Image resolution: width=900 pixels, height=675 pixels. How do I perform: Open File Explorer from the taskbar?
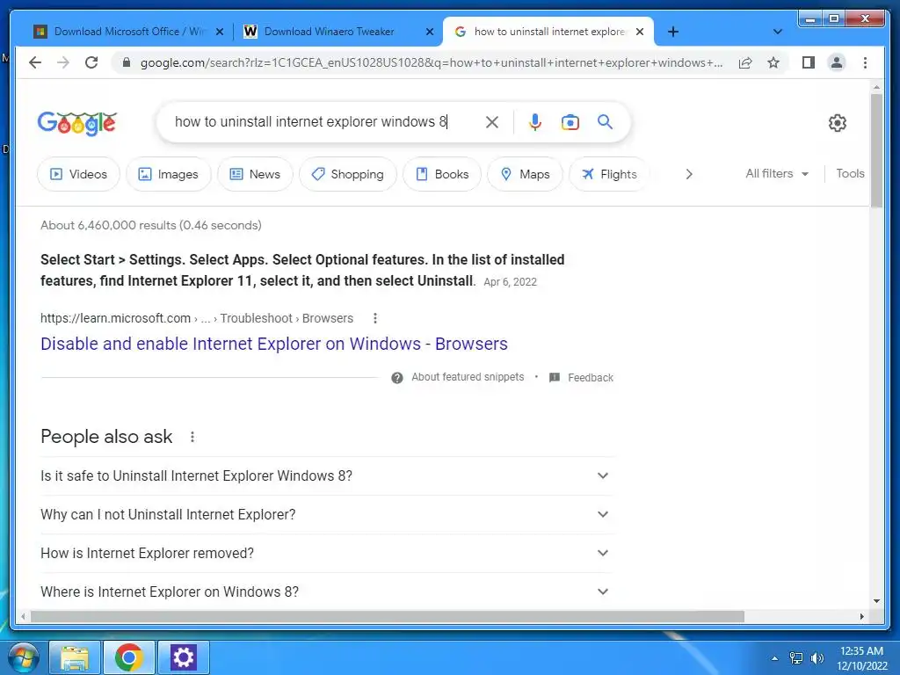[x=76, y=657]
